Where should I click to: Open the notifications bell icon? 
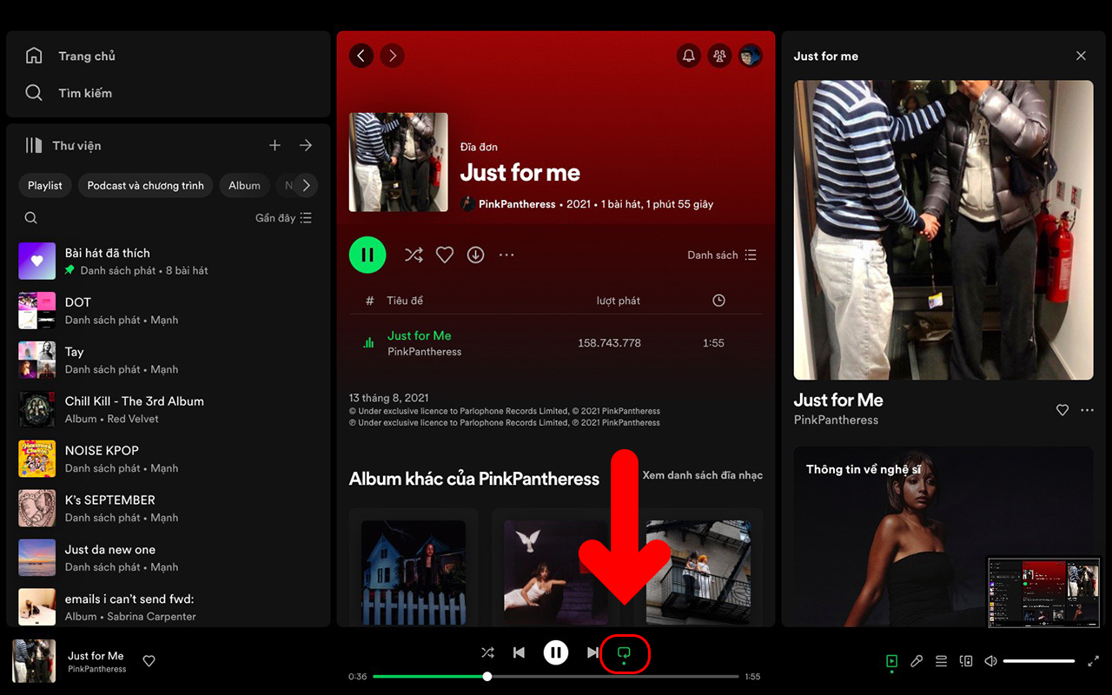coord(689,56)
